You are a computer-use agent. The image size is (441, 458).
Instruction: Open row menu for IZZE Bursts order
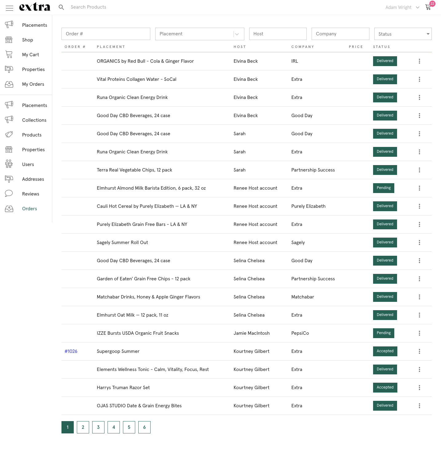tap(419, 333)
